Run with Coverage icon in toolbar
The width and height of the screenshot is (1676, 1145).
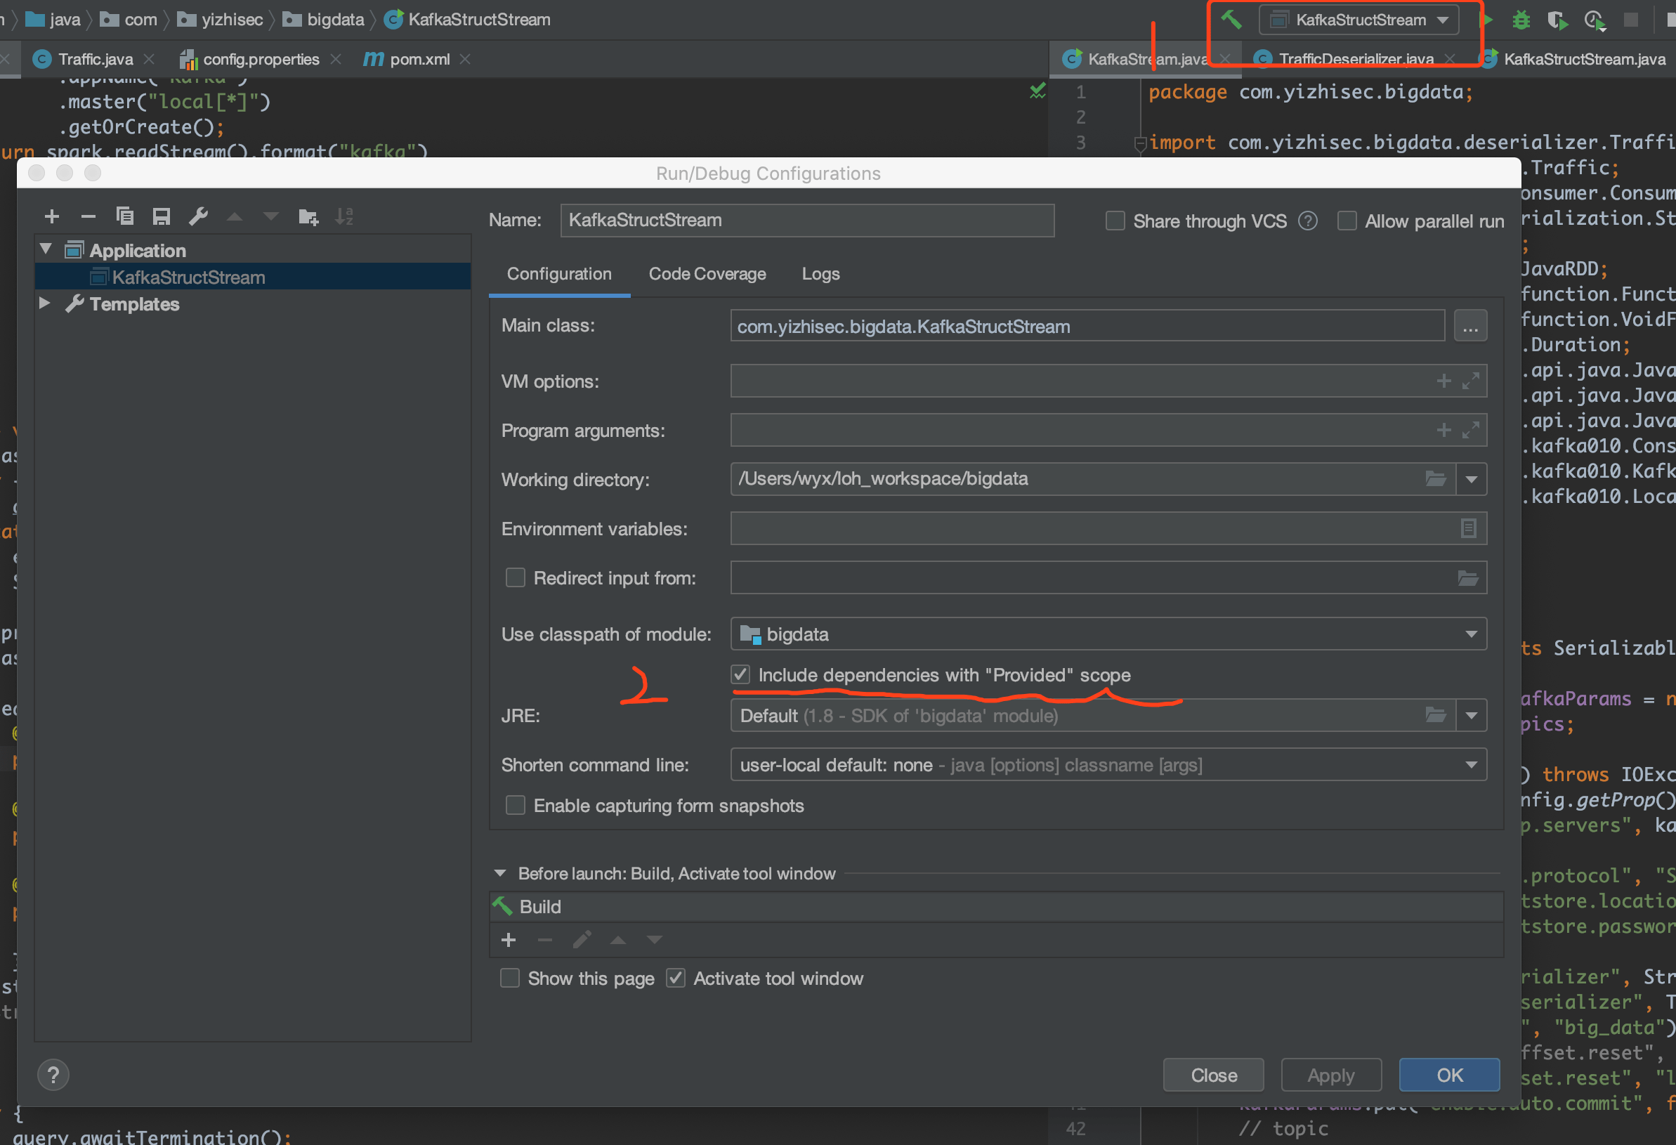click(x=1559, y=20)
